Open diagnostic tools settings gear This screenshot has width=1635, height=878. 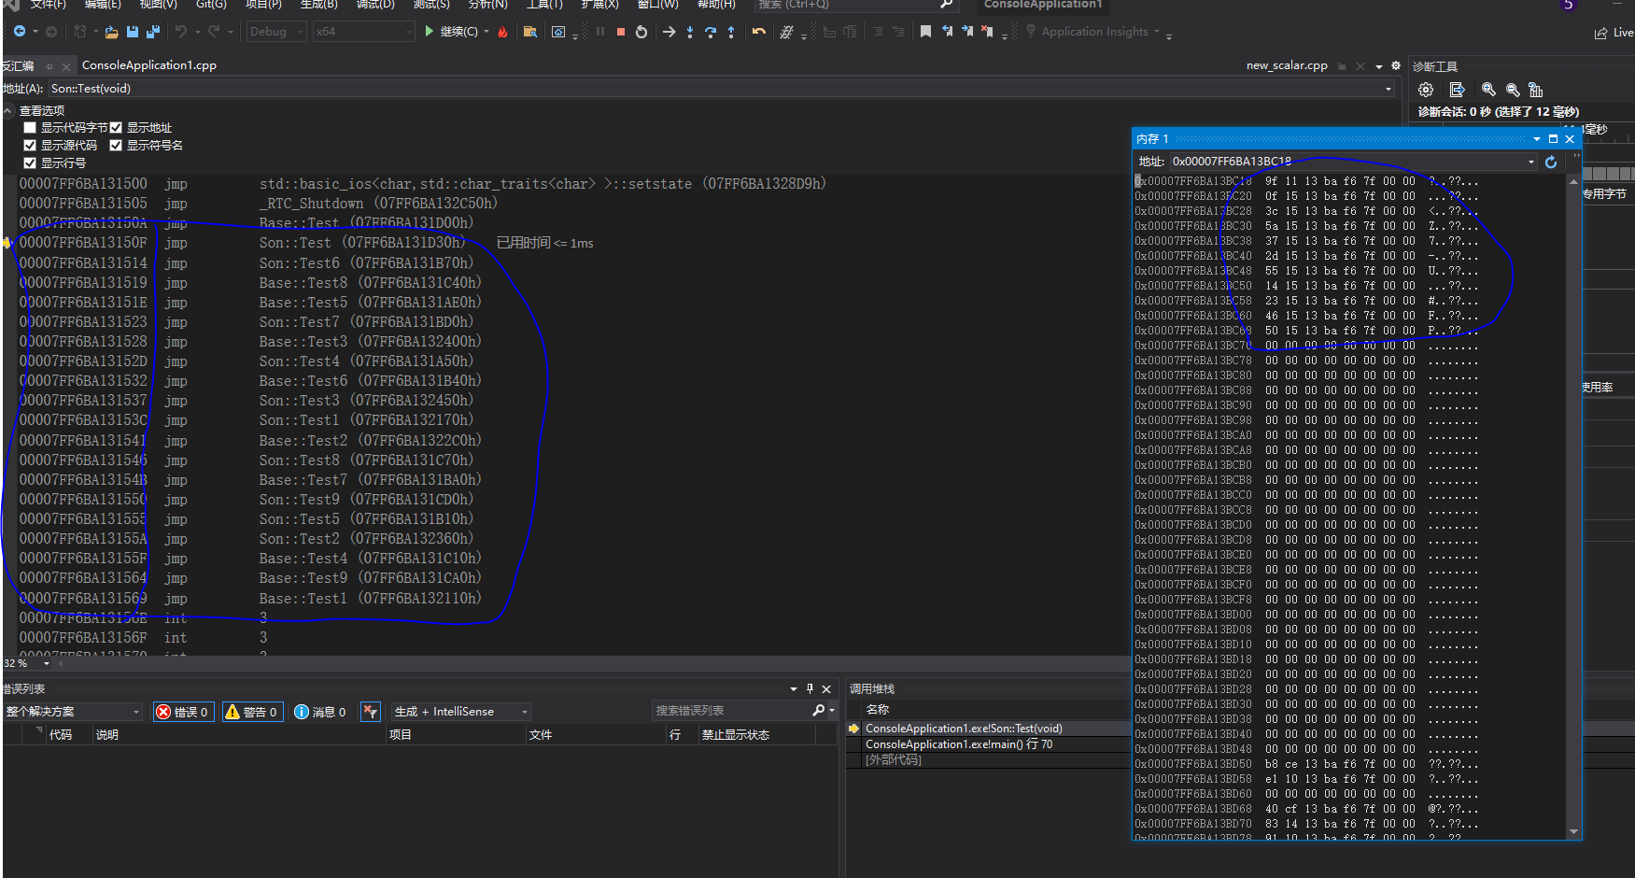point(1426,90)
